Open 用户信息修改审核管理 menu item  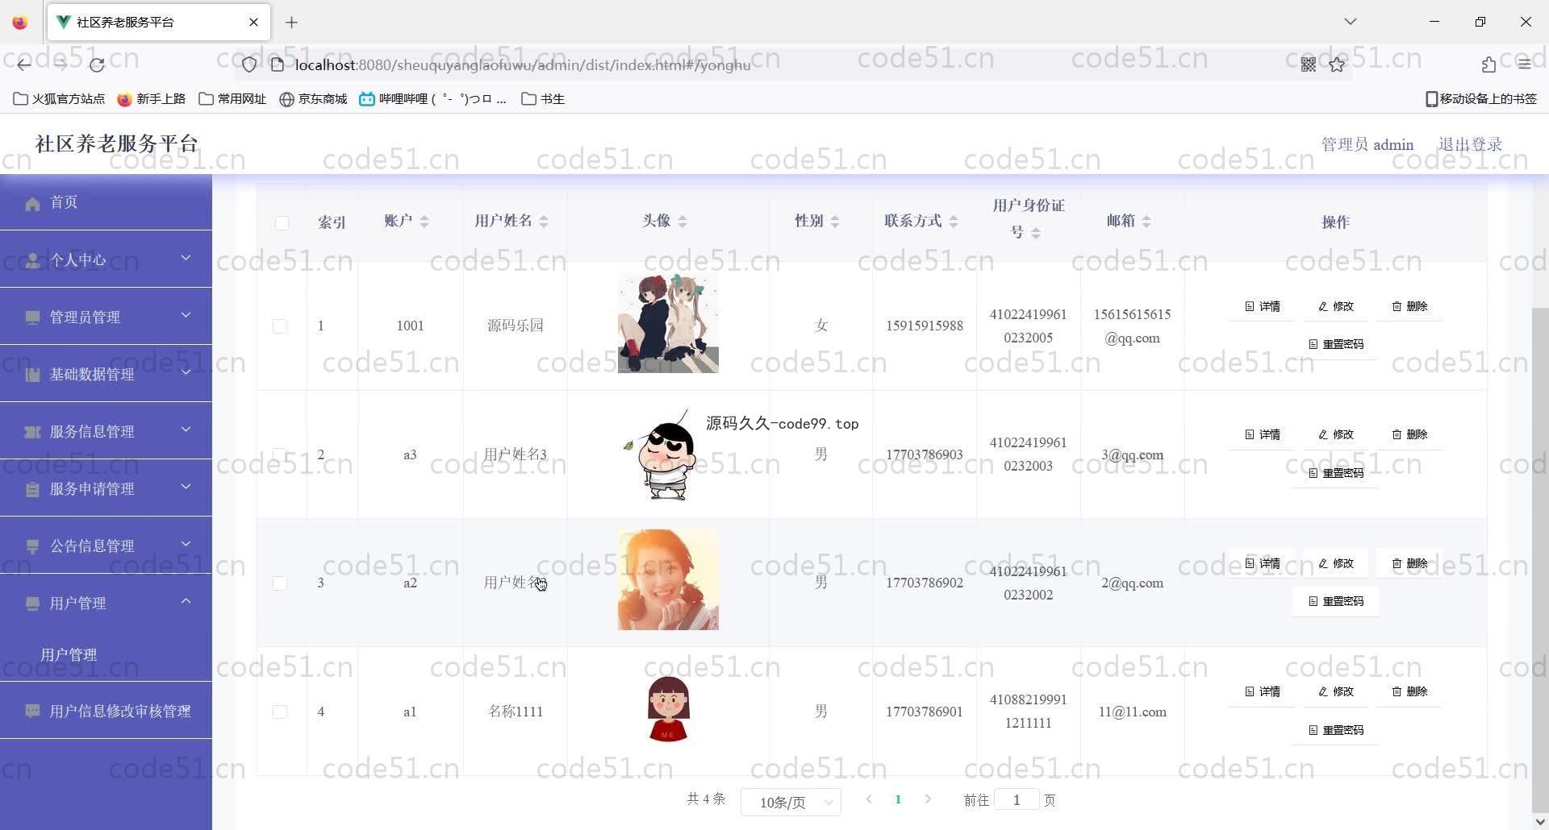[106, 711]
